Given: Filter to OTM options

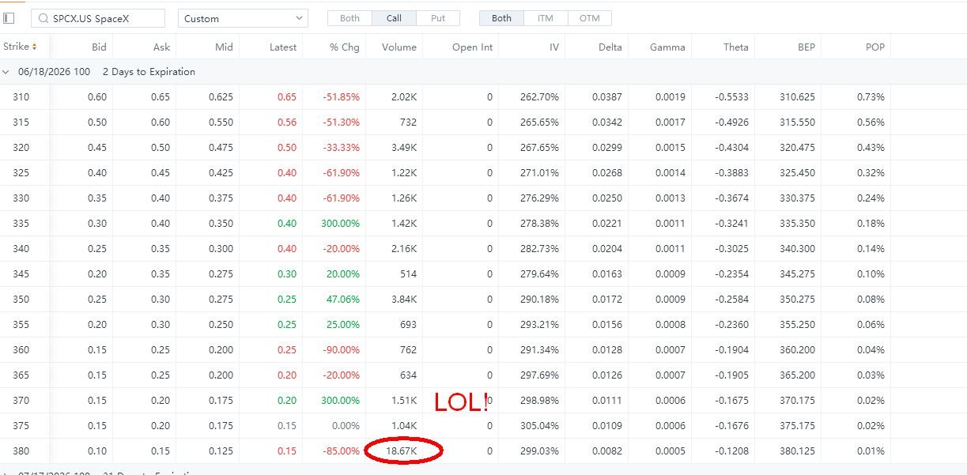Looking at the screenshot, I should click(589, 18).
